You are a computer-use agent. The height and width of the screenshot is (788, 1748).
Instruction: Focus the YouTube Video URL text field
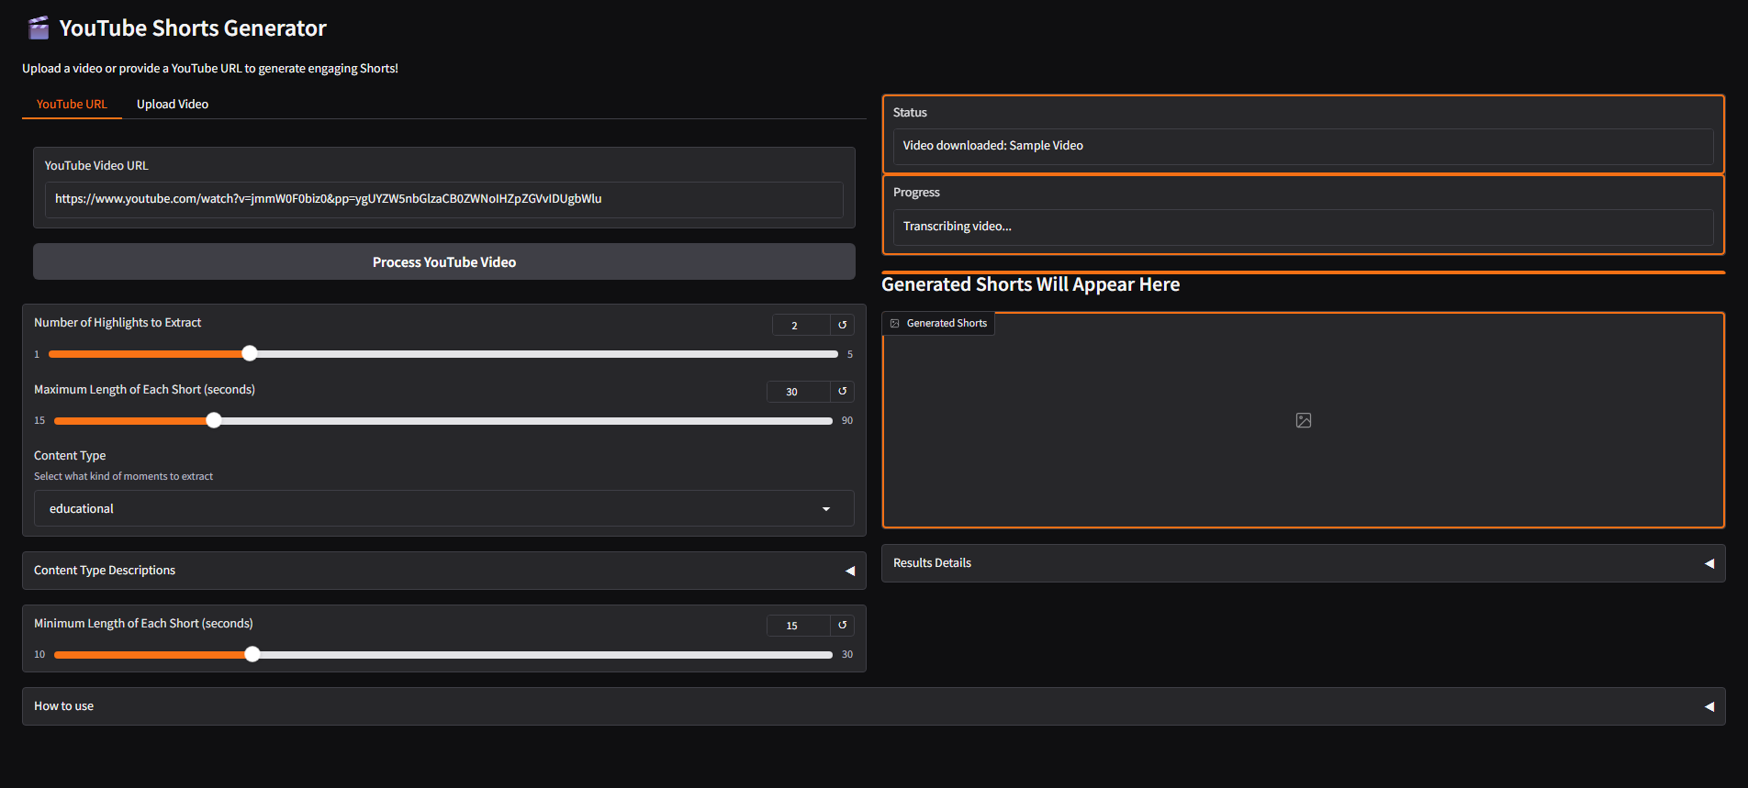[x=444, y=199]
